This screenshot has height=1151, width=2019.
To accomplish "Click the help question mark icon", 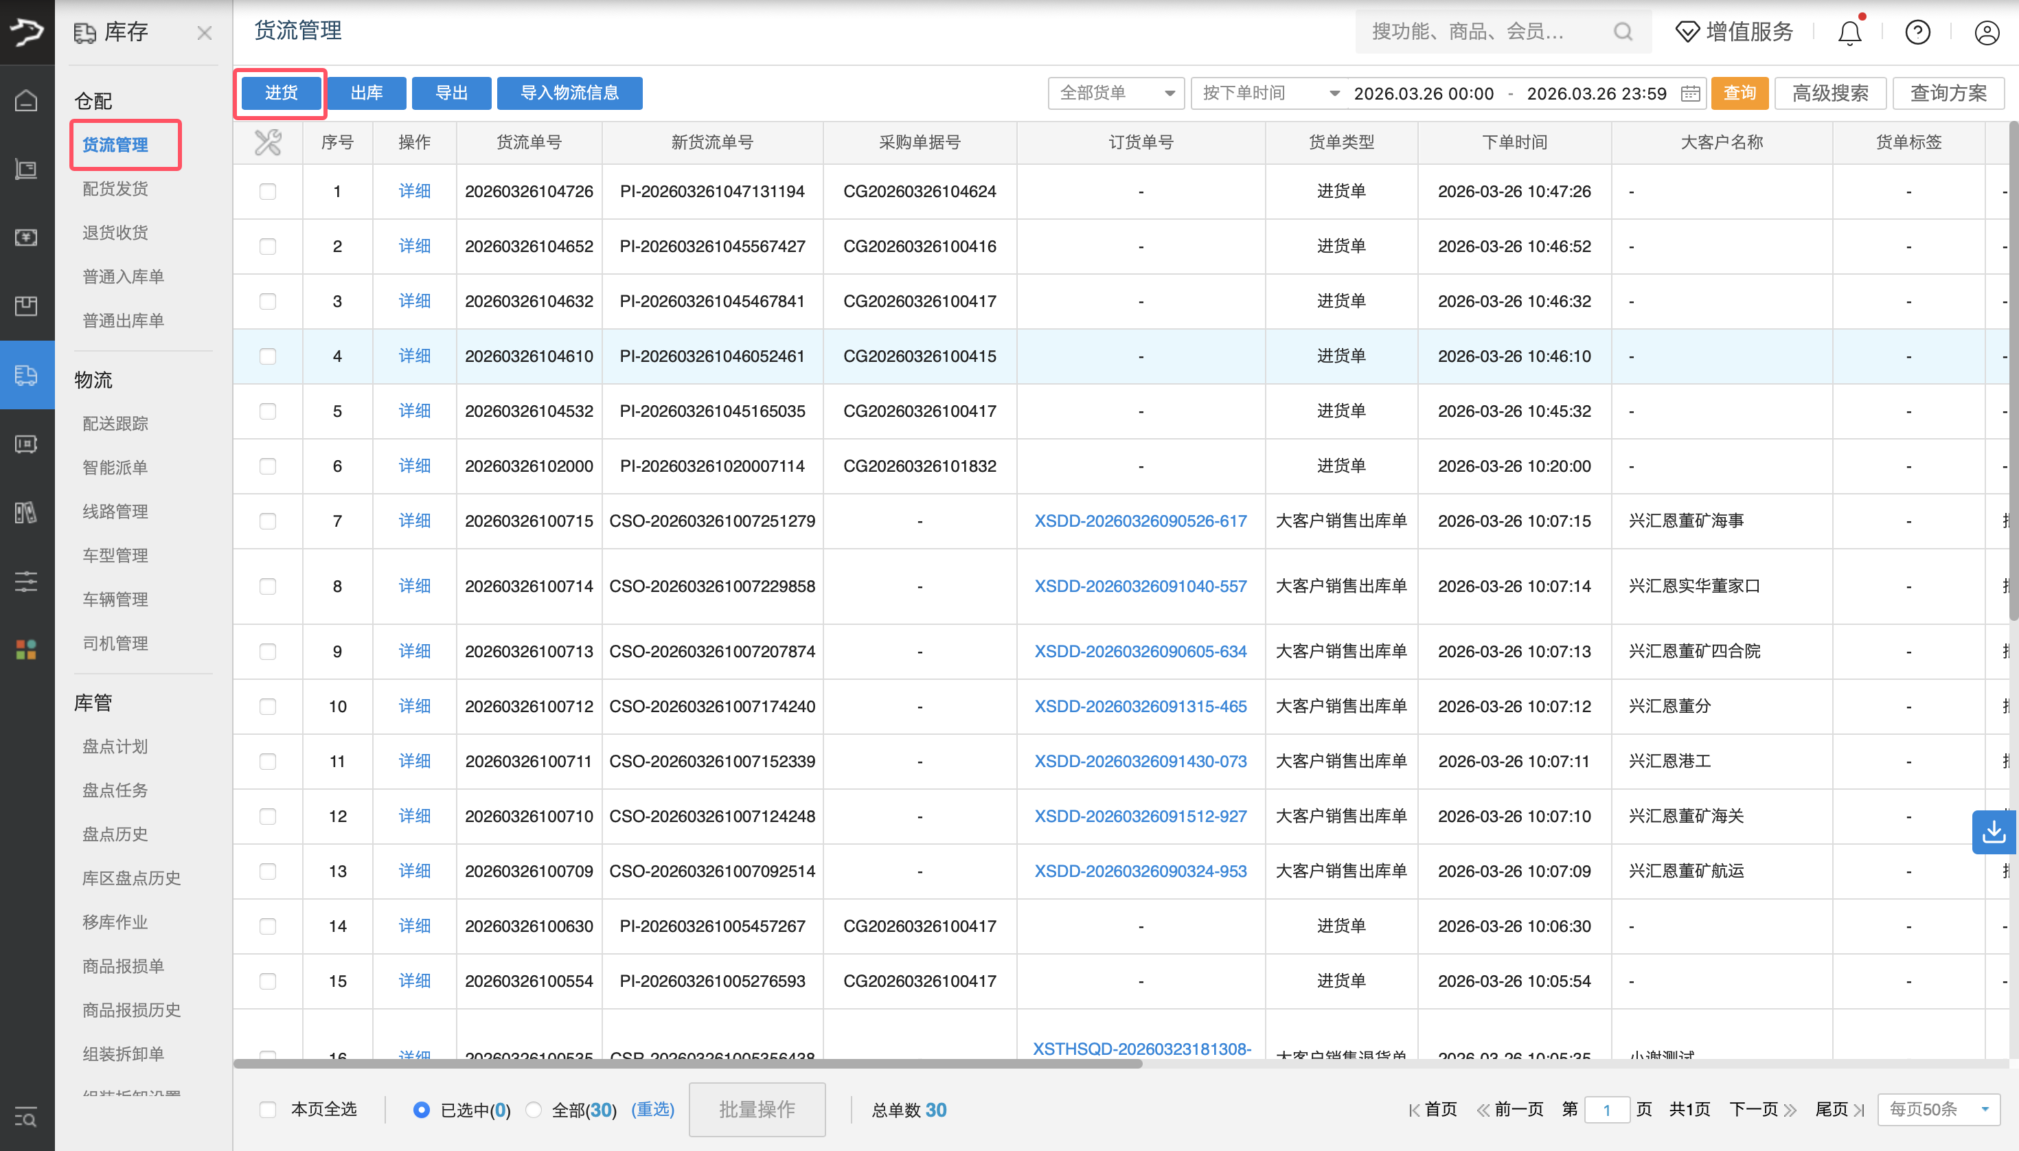I will (x=1917, y=32).
